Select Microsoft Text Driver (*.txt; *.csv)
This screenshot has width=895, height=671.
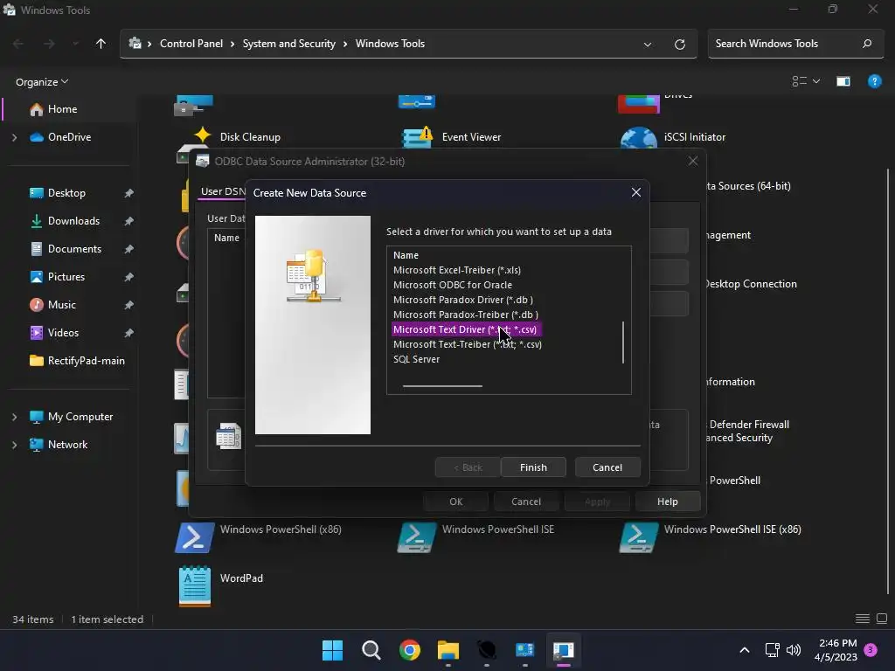pyautogui.click(x=465, y=329)
